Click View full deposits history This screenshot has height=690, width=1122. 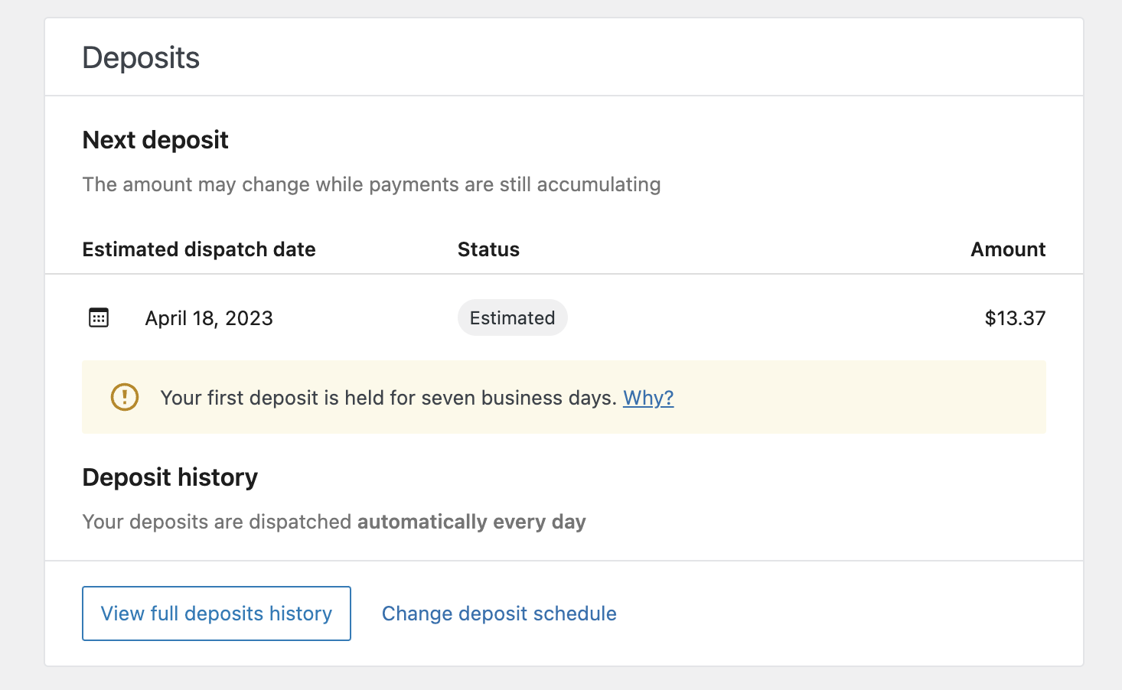coord(216,613)
